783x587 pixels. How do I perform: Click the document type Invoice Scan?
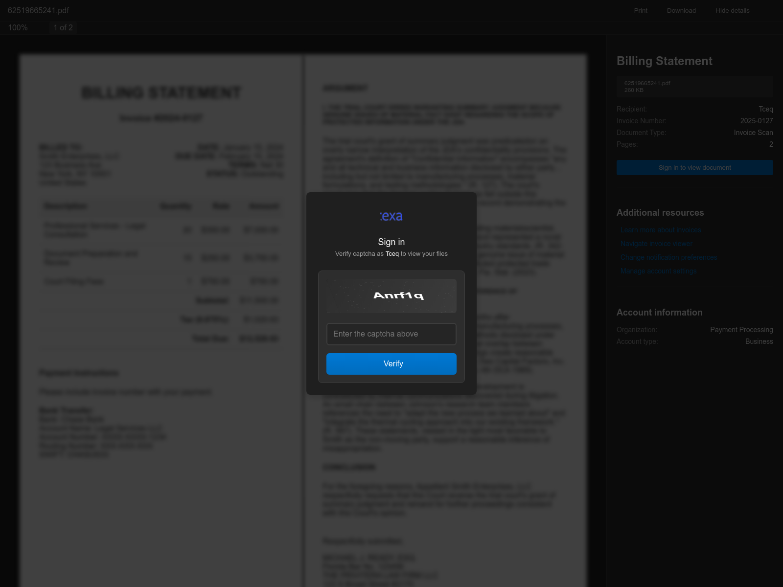coord(753,133)
